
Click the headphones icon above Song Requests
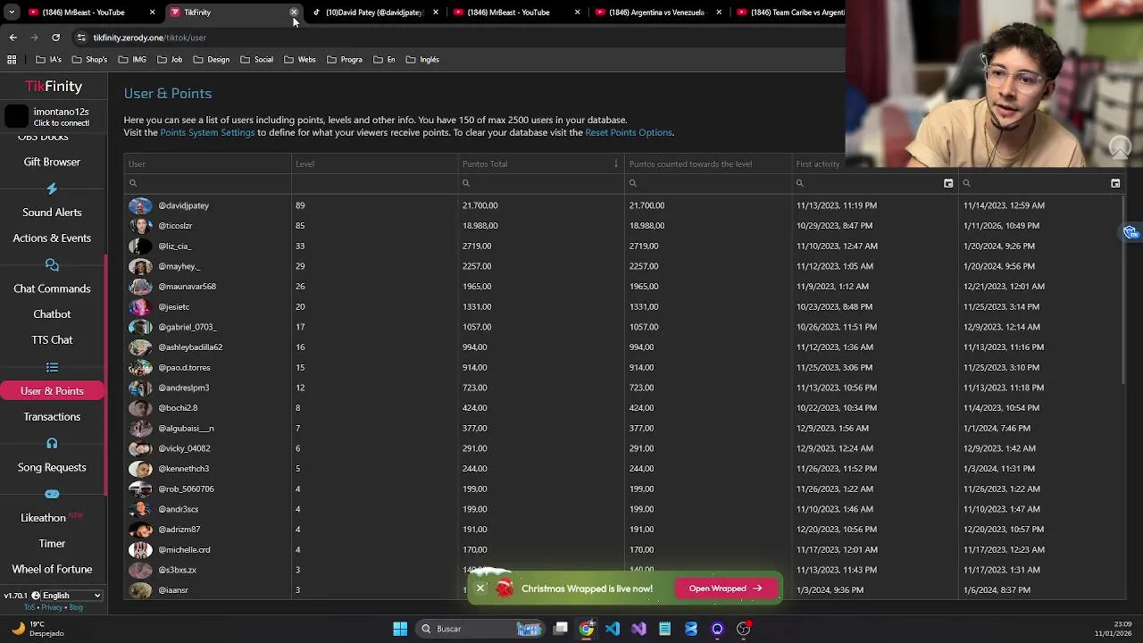pos(52,443)
